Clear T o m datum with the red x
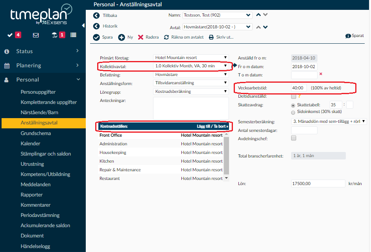 [321, 74]
